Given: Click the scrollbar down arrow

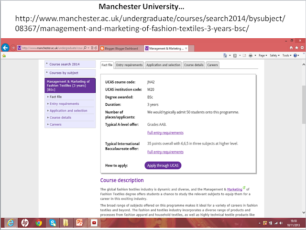Looking at the screenshot, I should click(304, 213).
